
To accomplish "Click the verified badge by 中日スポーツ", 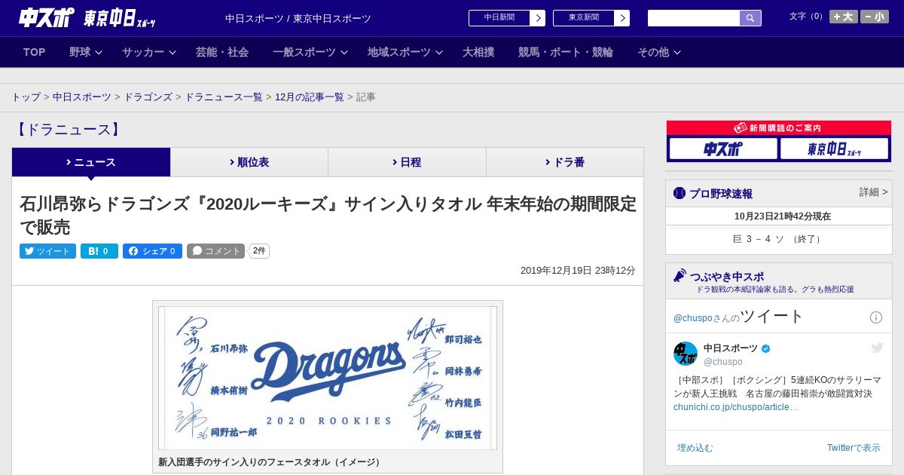I will 766,348.
